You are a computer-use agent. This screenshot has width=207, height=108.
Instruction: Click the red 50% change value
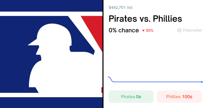pyautogui.click(x=150, y=30)
